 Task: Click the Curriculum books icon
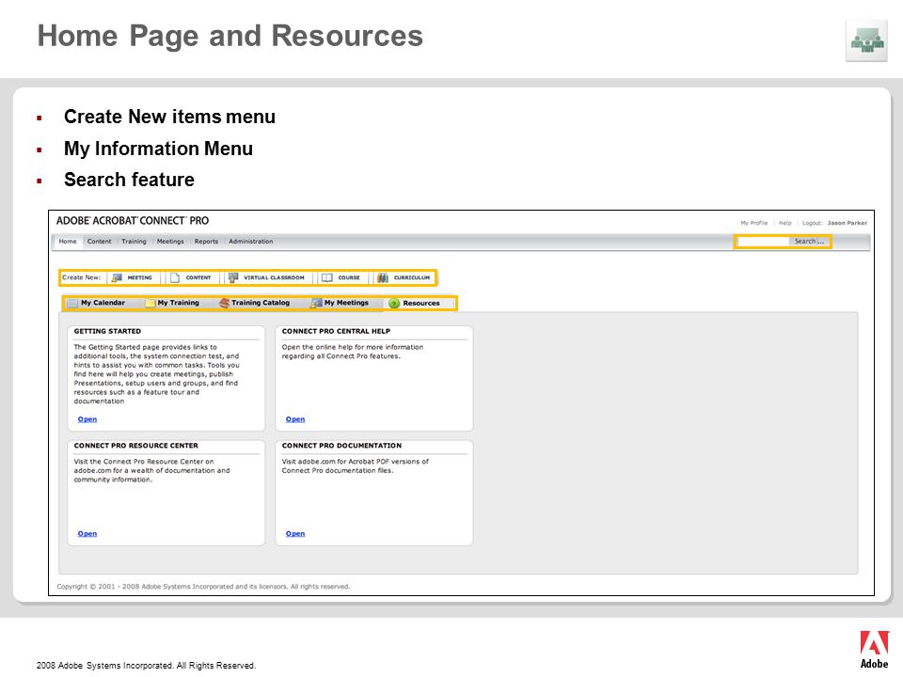coord(383,277)
